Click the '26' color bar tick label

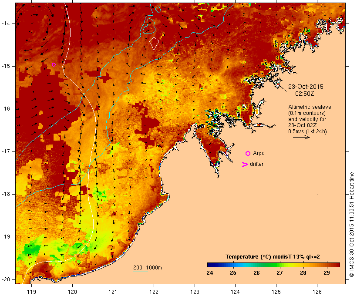pyautogui.click(x=256, y=273)
